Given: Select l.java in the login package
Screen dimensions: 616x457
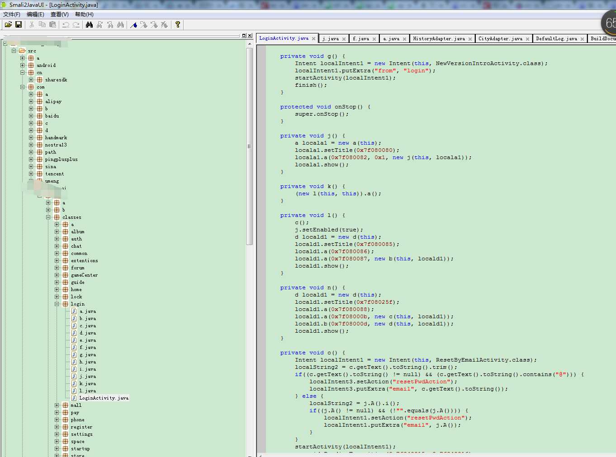Looking at the screenshot, I should pyautogui.click(x=88, y=391).
